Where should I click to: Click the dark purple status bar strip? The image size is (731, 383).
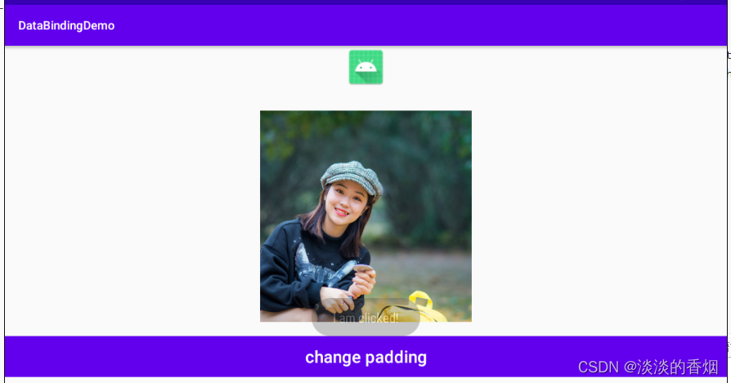[x=366, y=2]
